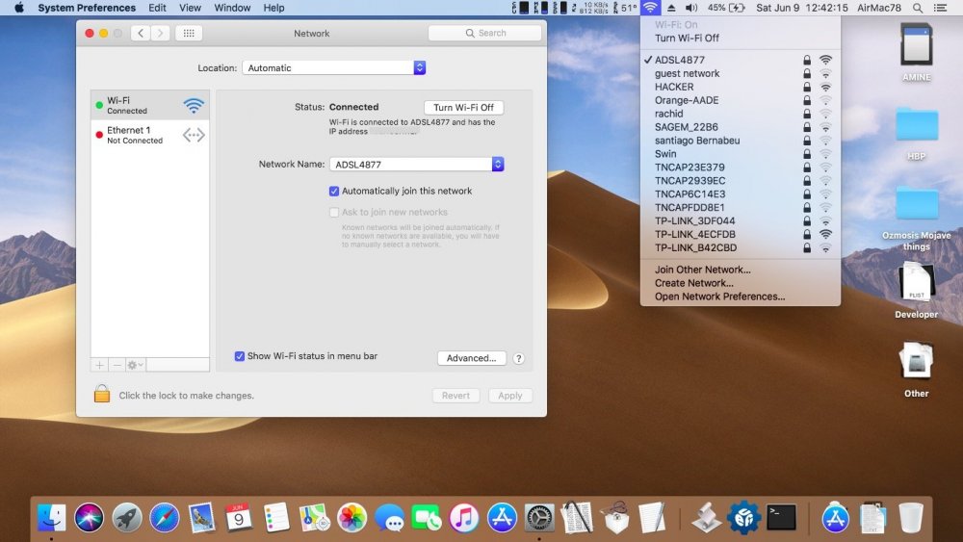Go forward with the right arrow button
This screenshot has width=963, height=542.
point(160,33)
